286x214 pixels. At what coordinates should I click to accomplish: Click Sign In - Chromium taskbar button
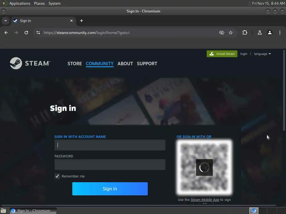click(x=33, y=211)
